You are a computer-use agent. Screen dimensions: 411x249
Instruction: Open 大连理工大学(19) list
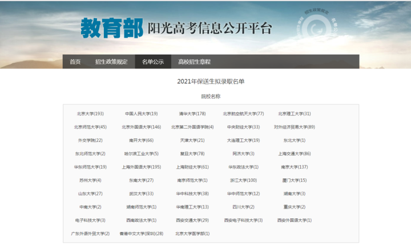pos(243,140)
